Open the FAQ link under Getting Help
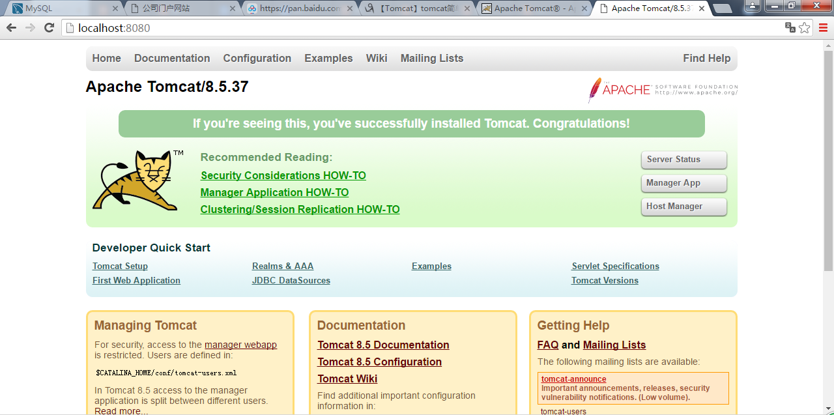This screenshot has width=834, height=415. coord(548,345)
